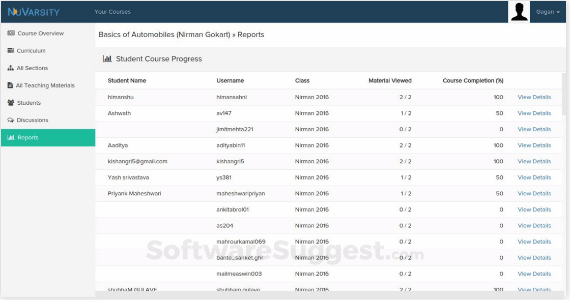
Task: Click the All Teaching Materials document icon
Action: (10, 85)
